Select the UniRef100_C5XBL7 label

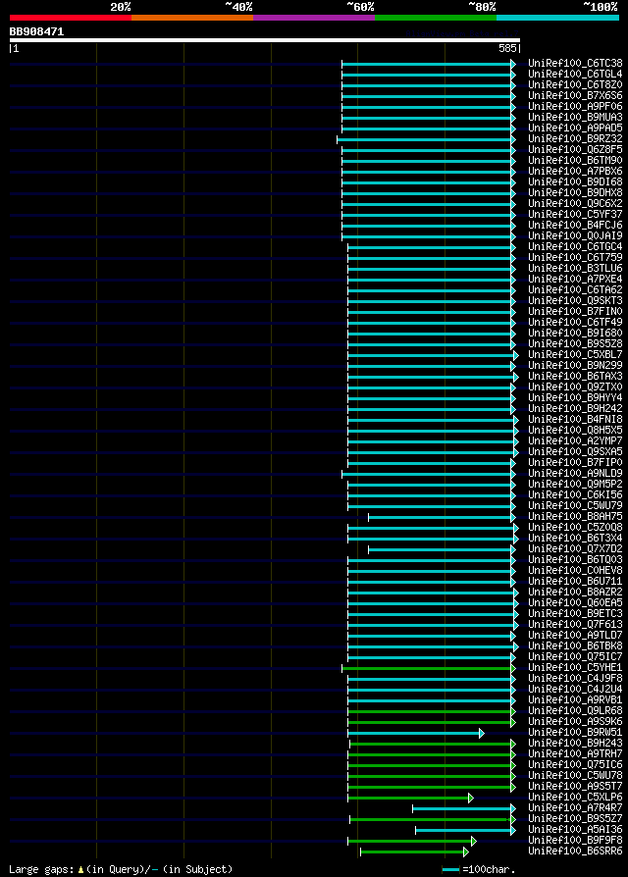click(575, 354)
